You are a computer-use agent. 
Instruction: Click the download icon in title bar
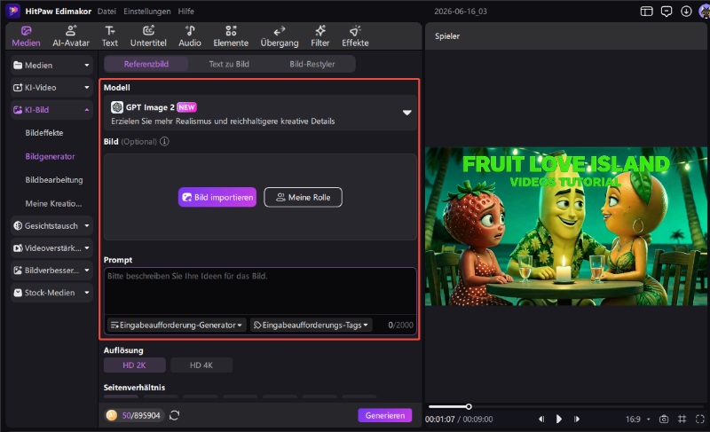[x=686, y=12]
